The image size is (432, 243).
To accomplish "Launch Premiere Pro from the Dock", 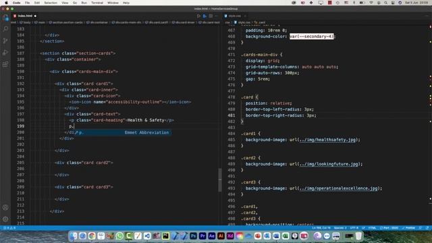I will point(202,236).
